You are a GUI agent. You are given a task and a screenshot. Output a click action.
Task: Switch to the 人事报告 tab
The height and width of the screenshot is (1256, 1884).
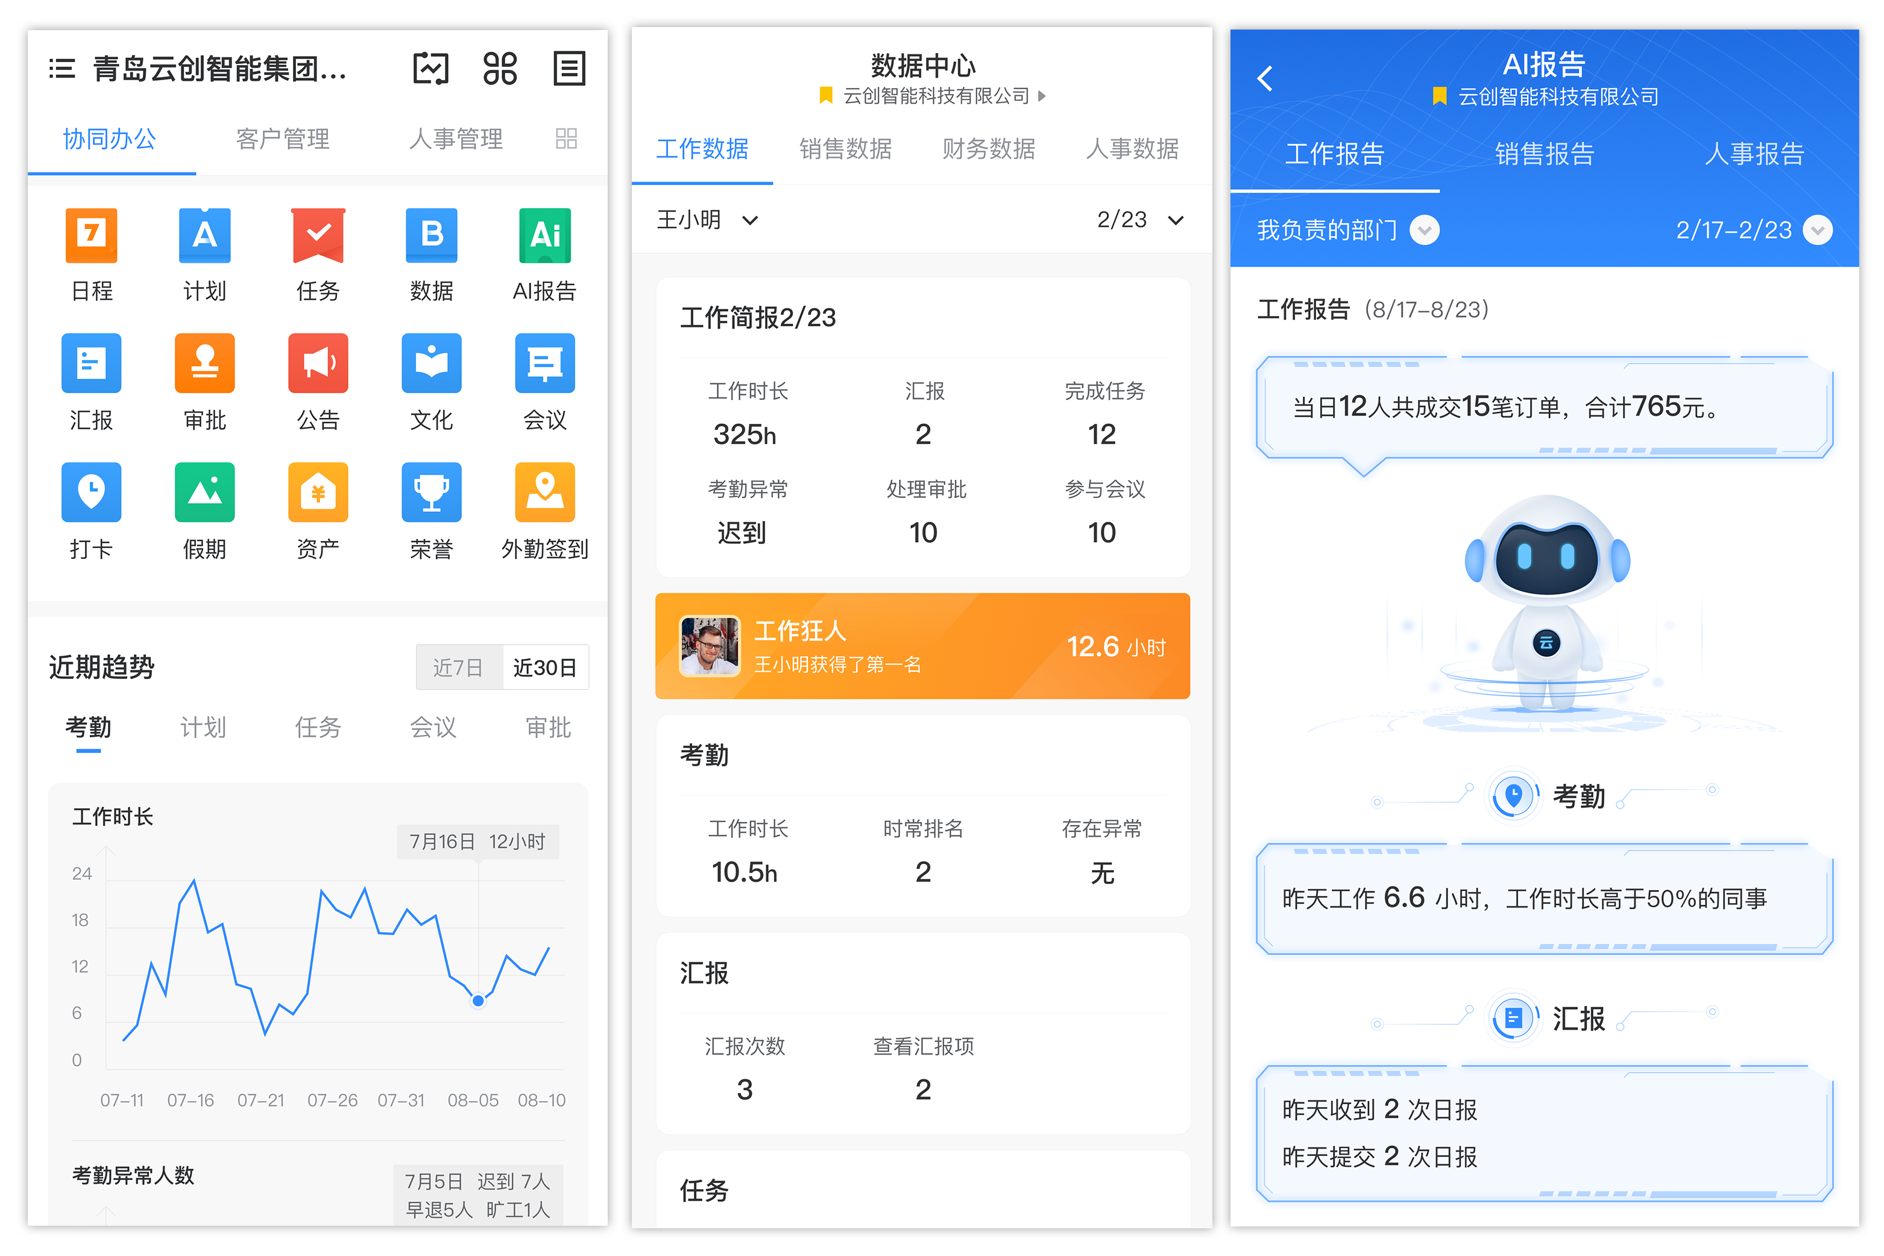[x=1755, y=154]
